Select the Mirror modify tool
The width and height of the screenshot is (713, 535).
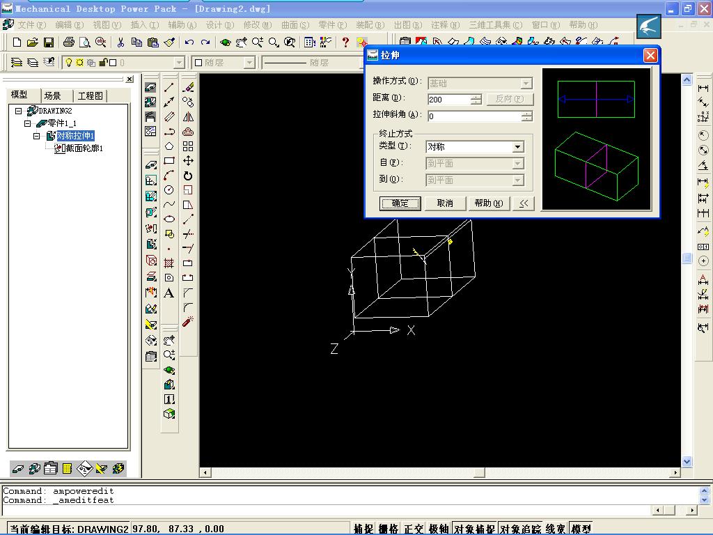188,117
